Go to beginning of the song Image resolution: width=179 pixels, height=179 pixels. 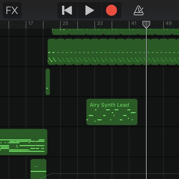coord(67,10)
